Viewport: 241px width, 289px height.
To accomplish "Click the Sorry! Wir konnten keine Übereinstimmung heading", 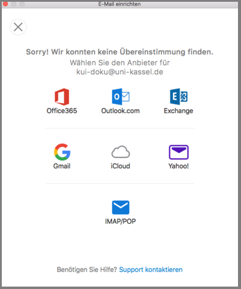I will (120, 52).
